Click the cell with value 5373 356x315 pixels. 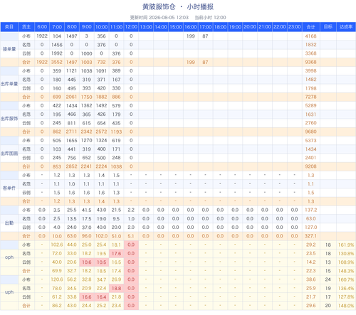coord(311,141)
